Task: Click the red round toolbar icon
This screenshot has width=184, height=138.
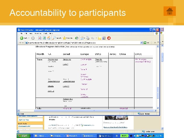Action: tap(109, 38)
